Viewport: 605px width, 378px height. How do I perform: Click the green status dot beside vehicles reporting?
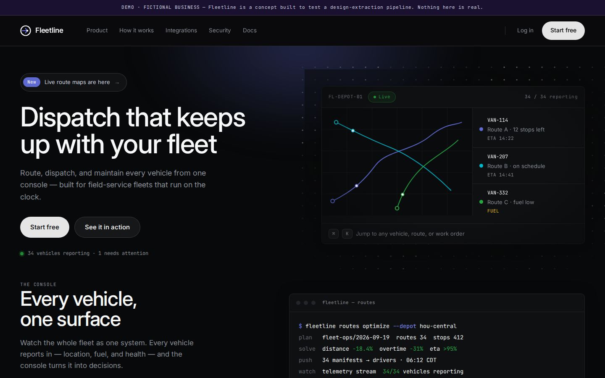(22, 253)
